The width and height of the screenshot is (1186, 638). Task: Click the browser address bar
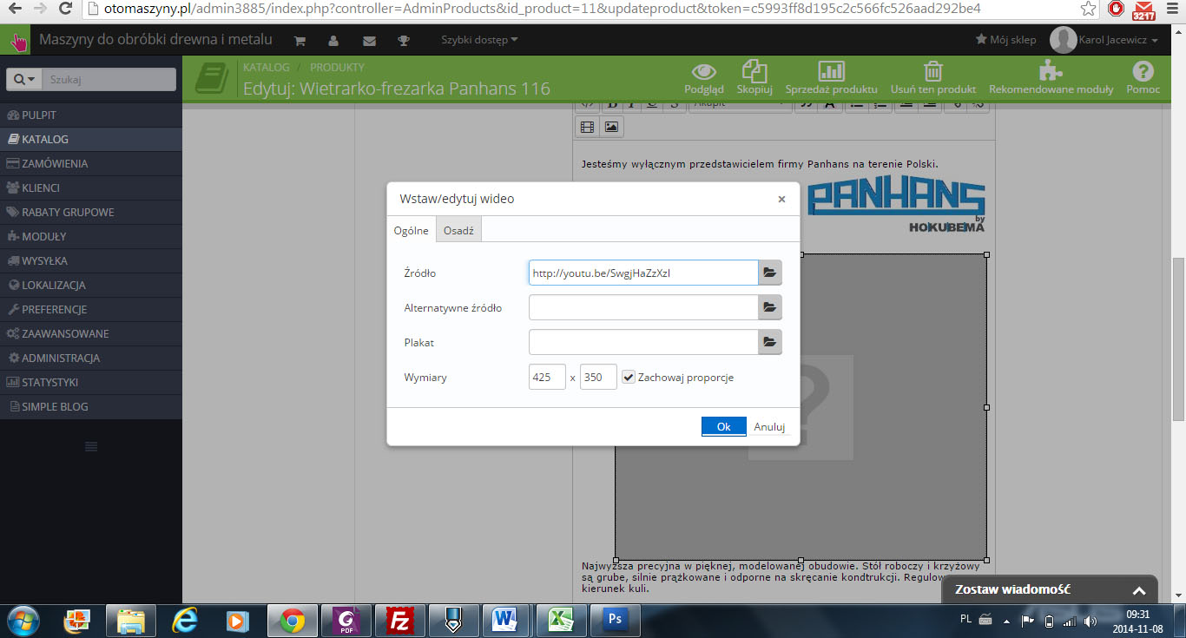[582, 9]
